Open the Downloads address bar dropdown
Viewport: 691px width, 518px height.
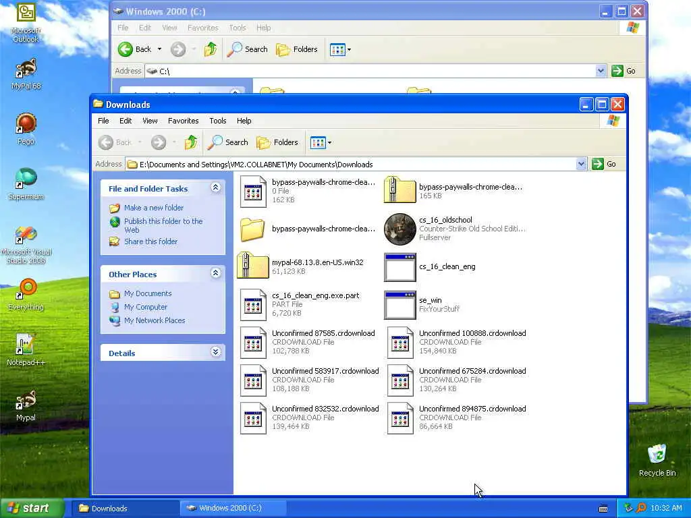(581, 164)
